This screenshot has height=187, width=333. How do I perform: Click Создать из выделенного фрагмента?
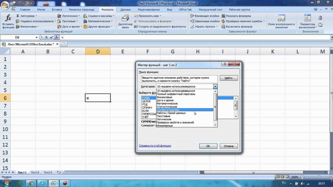click(160, 26)
